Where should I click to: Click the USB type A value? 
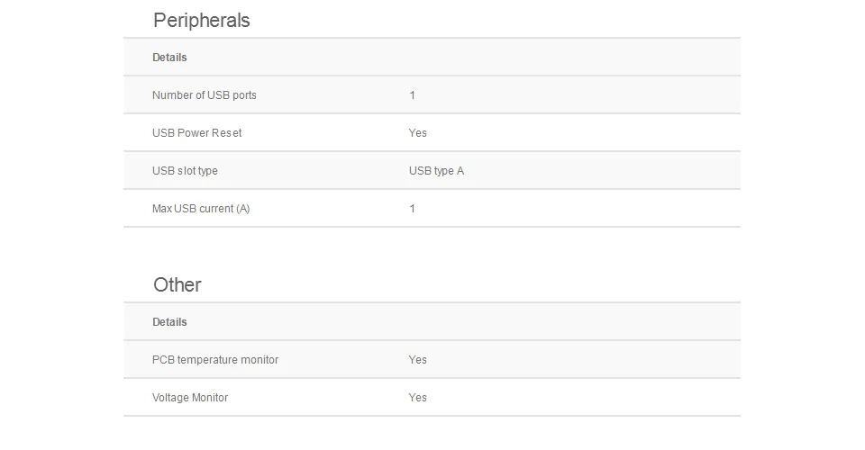436,171
